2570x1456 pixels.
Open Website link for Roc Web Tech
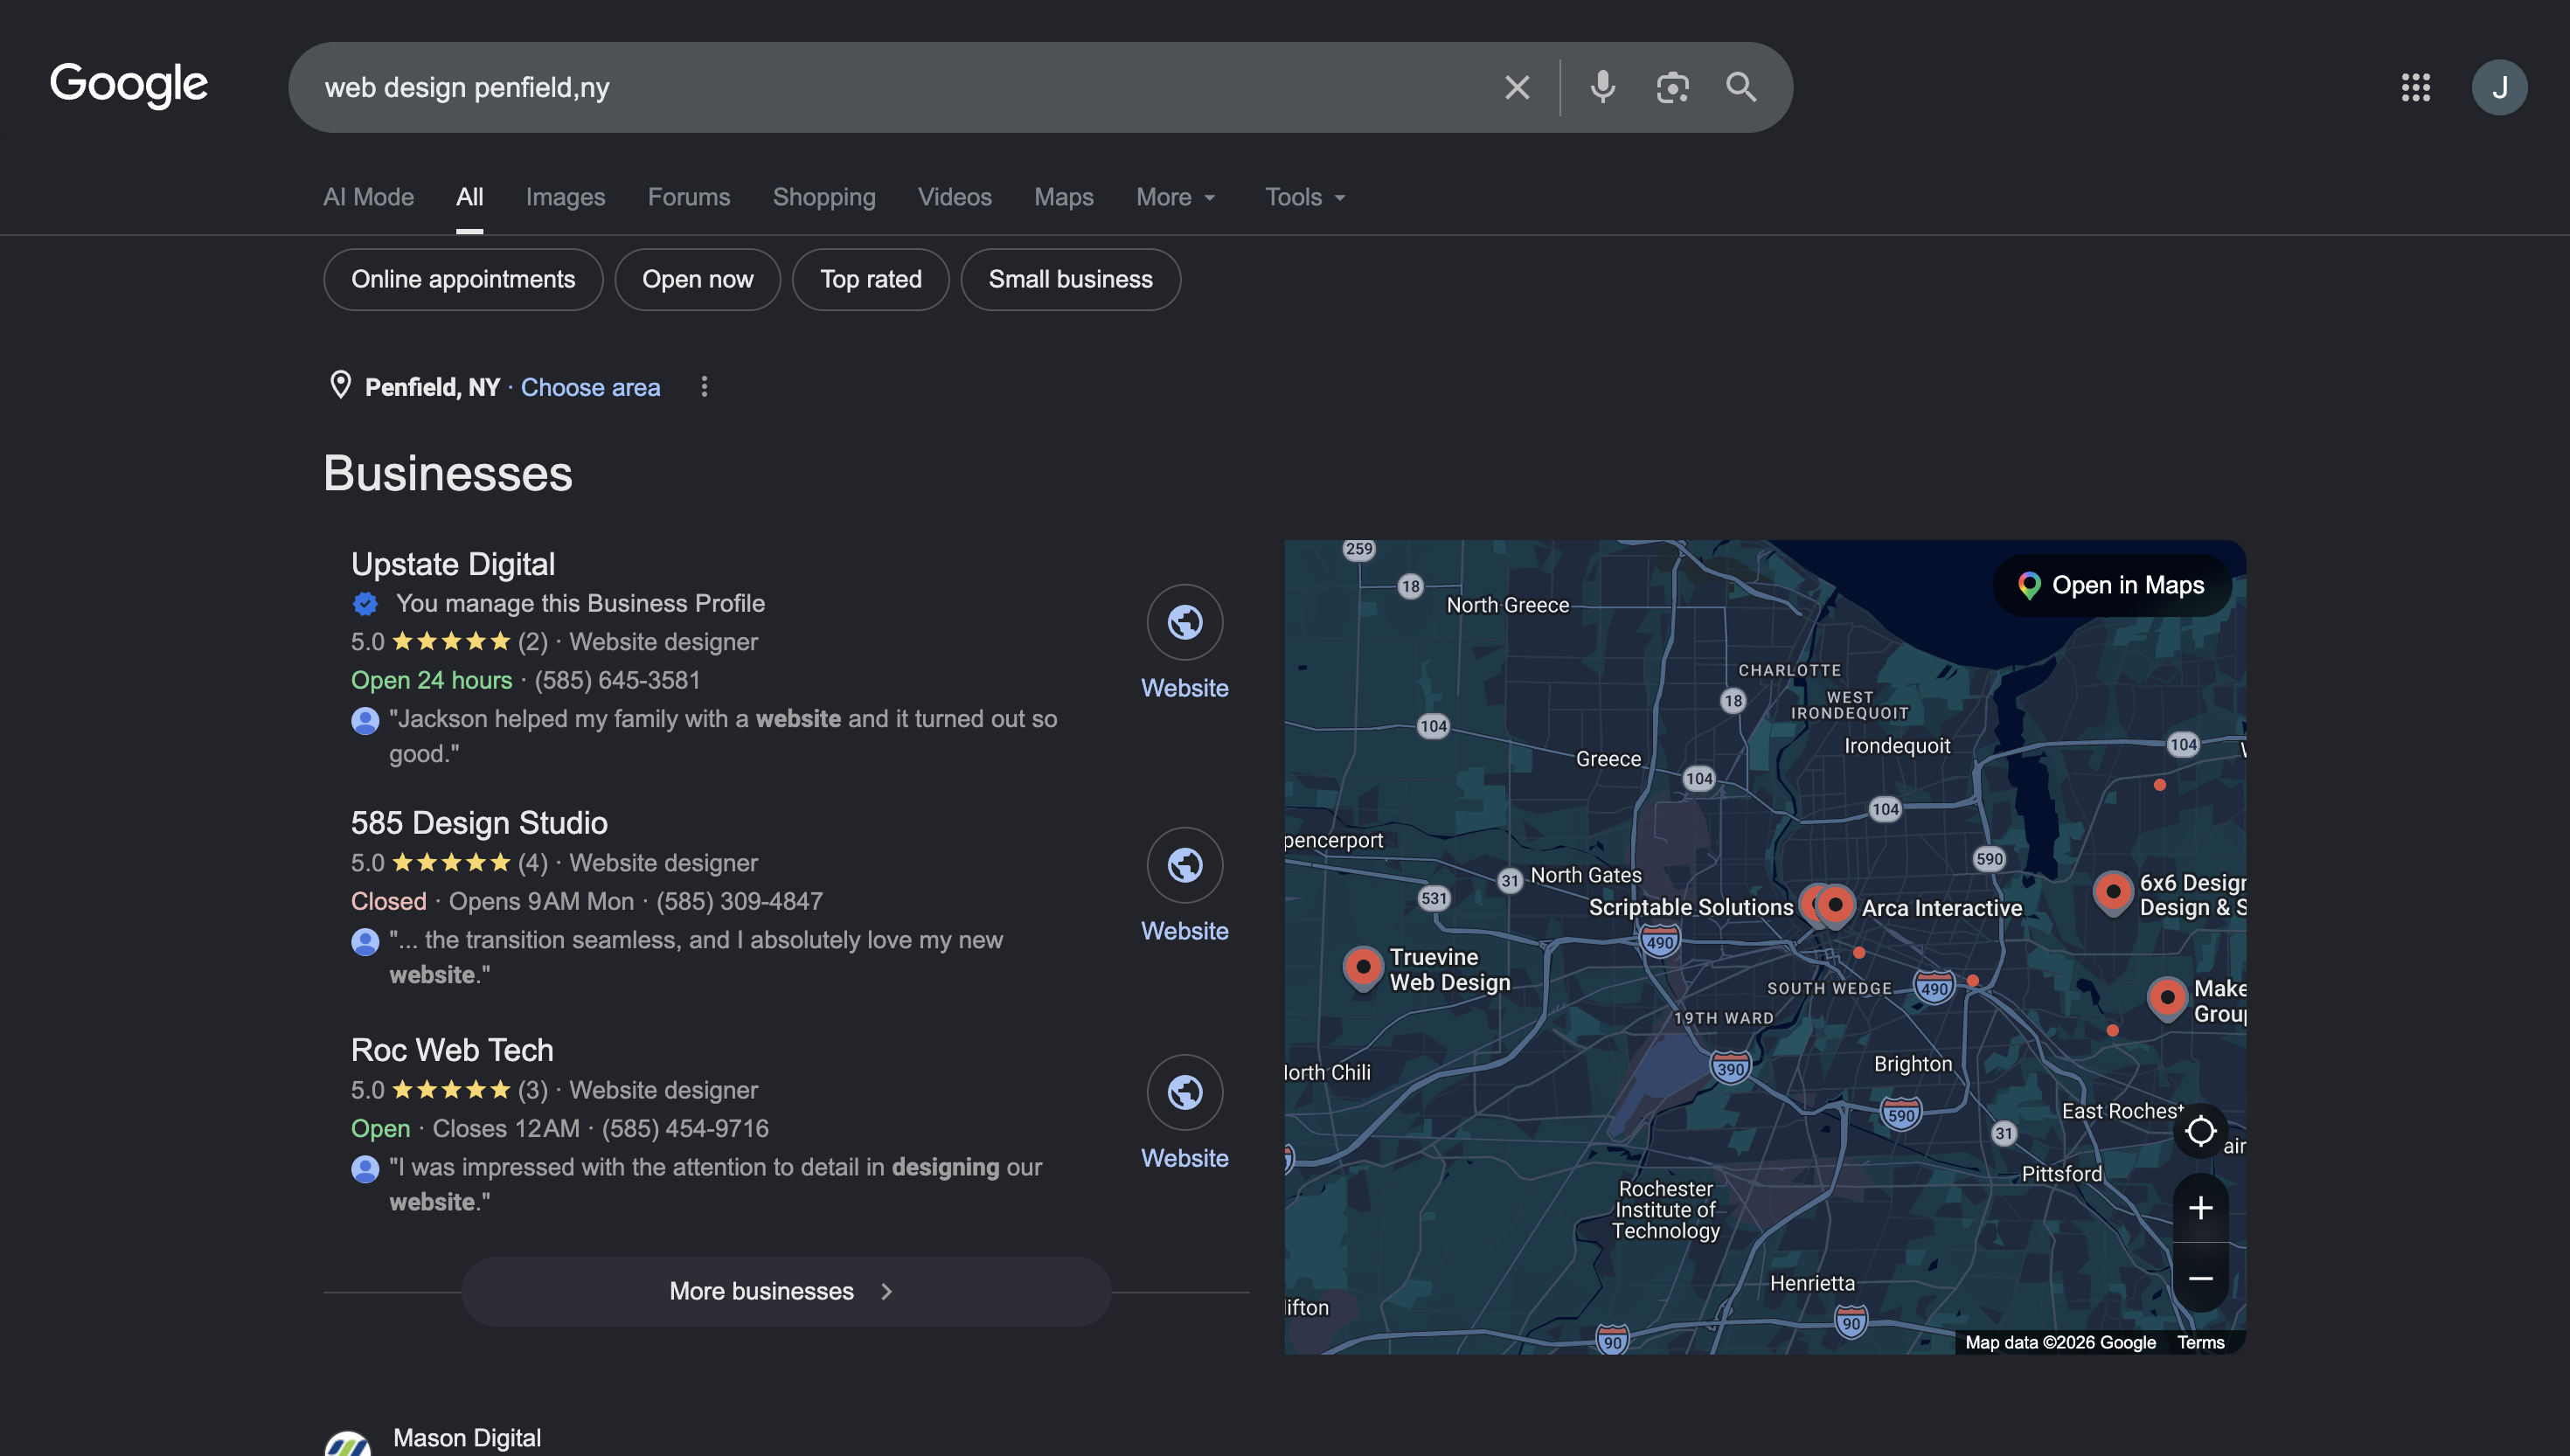pos(1184,1158)
